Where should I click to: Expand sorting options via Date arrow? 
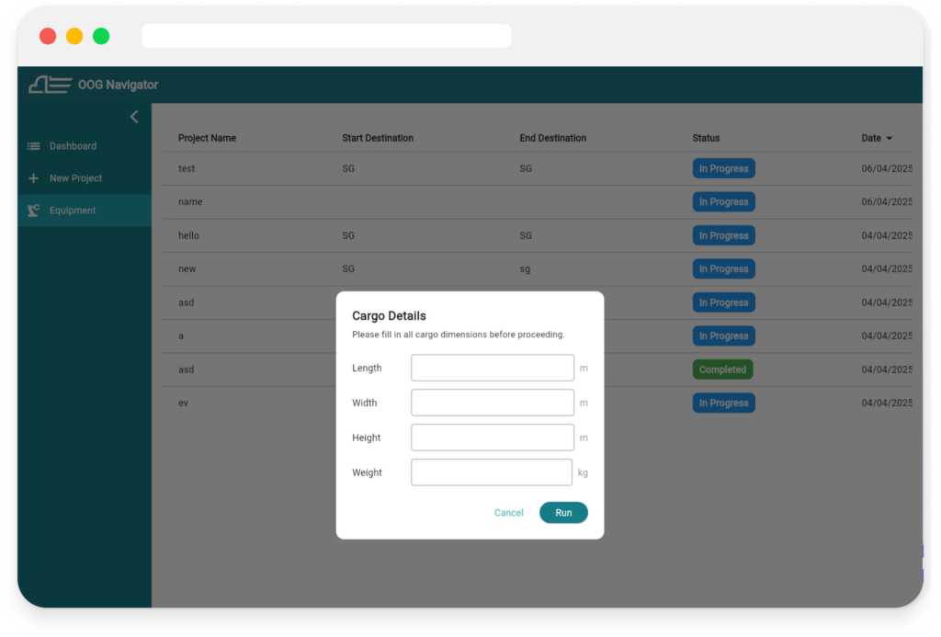(890, 138)
